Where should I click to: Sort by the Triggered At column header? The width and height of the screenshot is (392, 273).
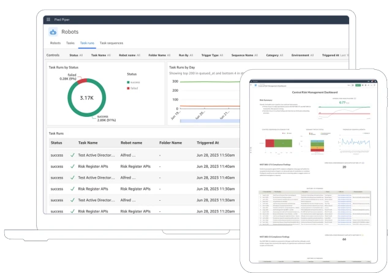click(208, 143)
